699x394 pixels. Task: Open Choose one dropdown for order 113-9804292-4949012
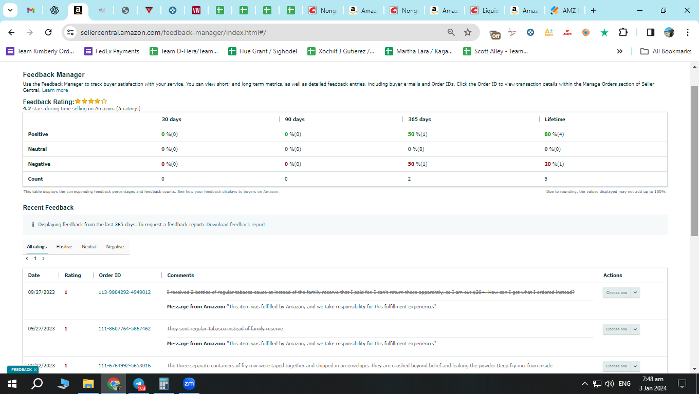621,293
